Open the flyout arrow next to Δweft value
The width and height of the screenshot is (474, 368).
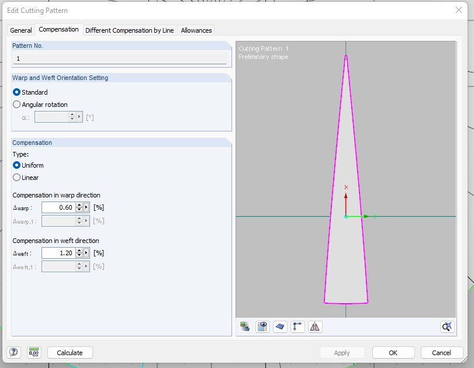pos(87,253)
